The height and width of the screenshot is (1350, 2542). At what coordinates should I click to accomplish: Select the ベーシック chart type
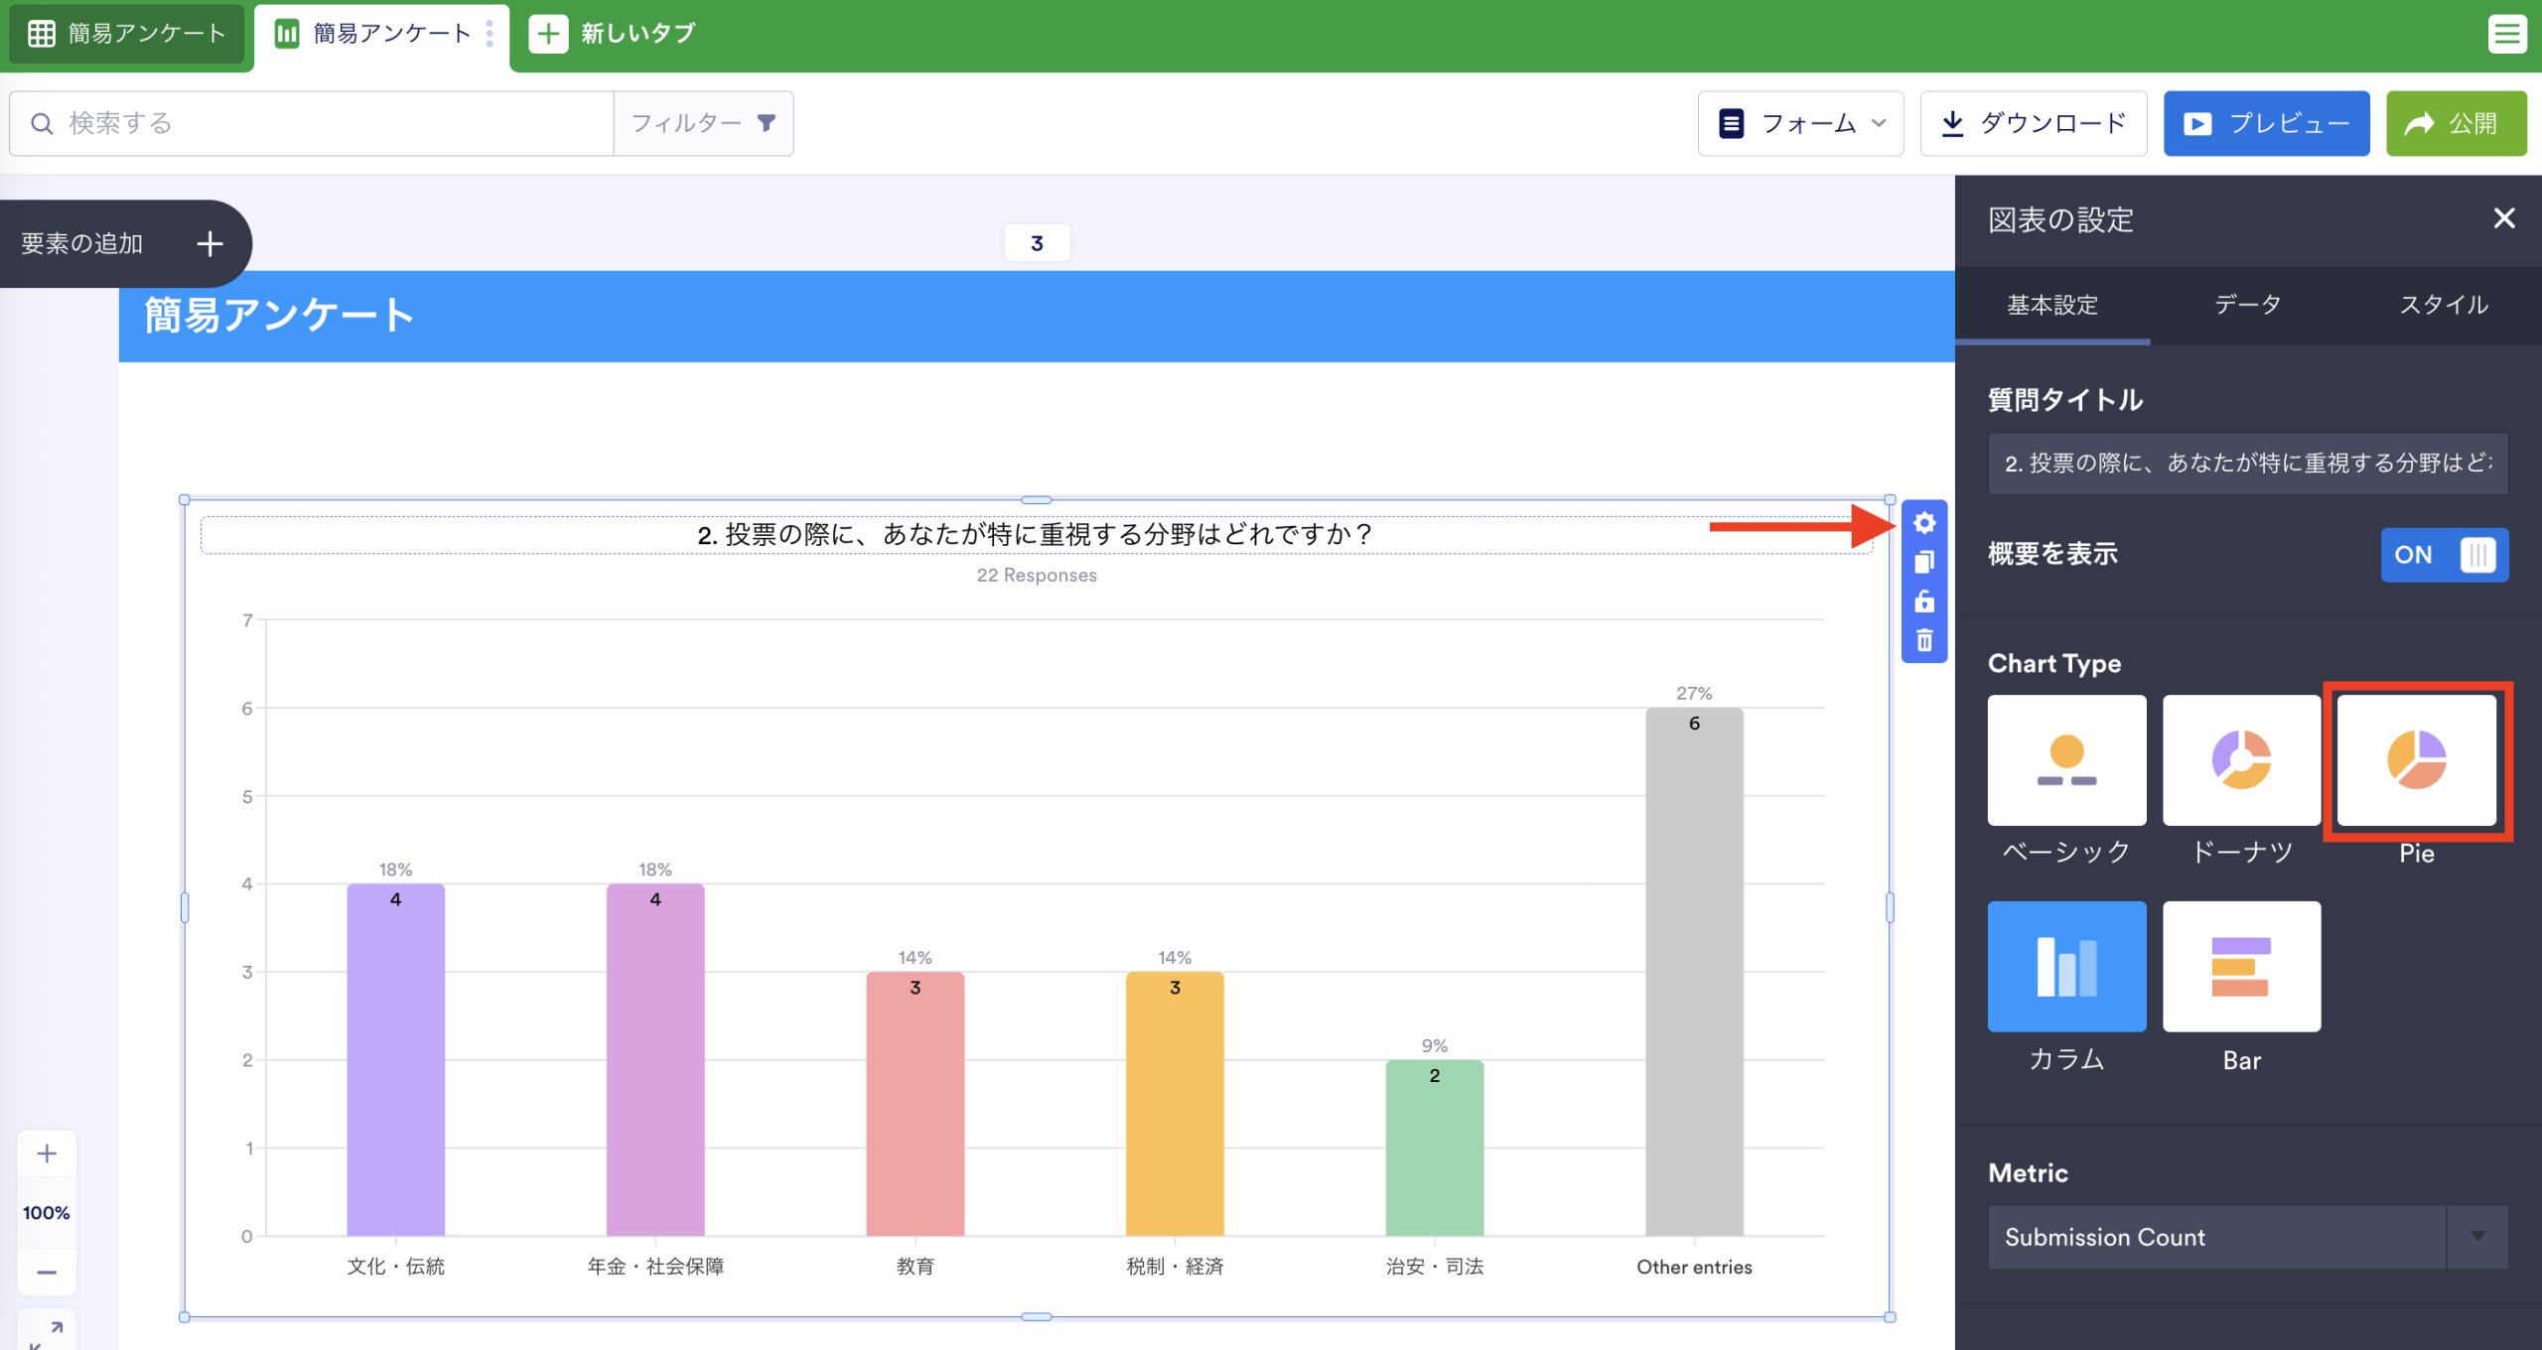(2066, 761)
